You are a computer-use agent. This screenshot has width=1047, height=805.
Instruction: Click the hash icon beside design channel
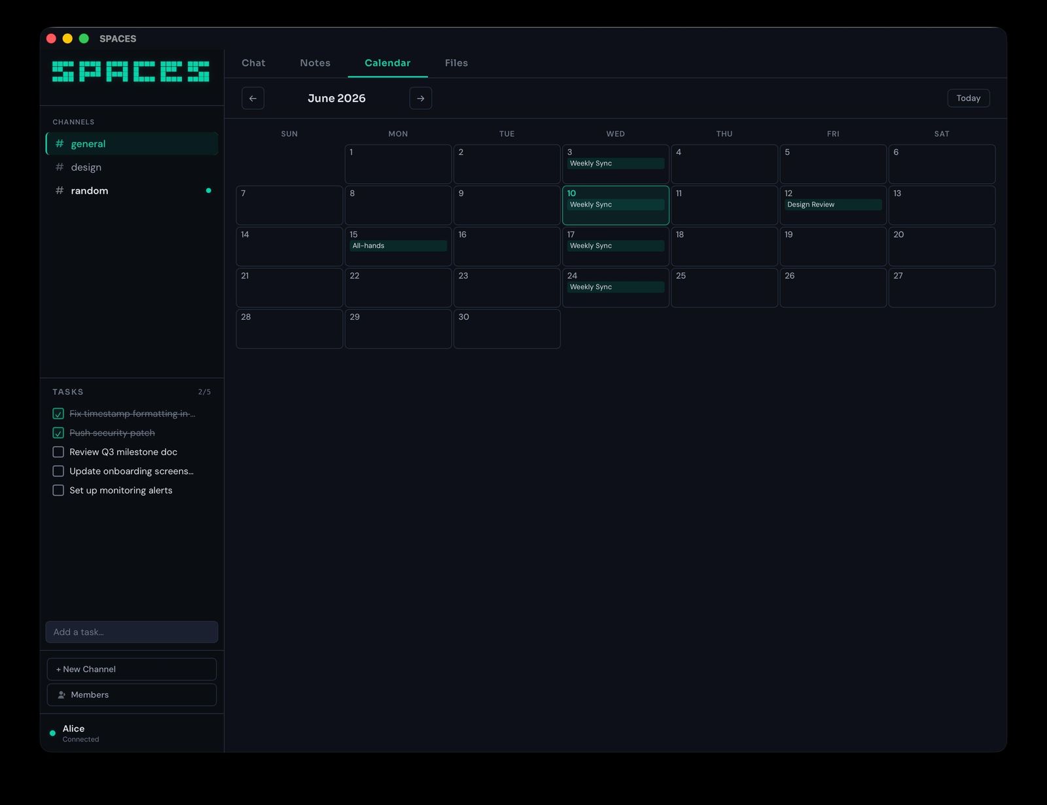coord(60,167)
